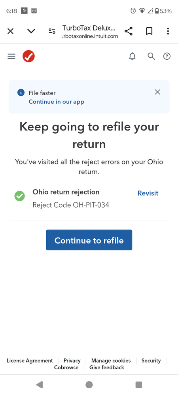Open the site settings icon beside URL
Image resolution: width=178 pixels, height=395 pixels.
coord(52,31)
